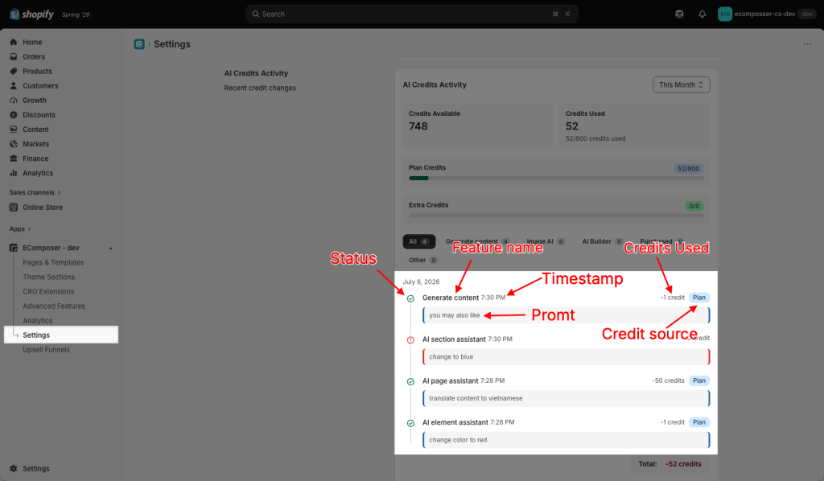The height and width of the screenshot is (481, 824).
Task: Open Customers person icon
Action: pyautogui.click(x=14, y=85)
